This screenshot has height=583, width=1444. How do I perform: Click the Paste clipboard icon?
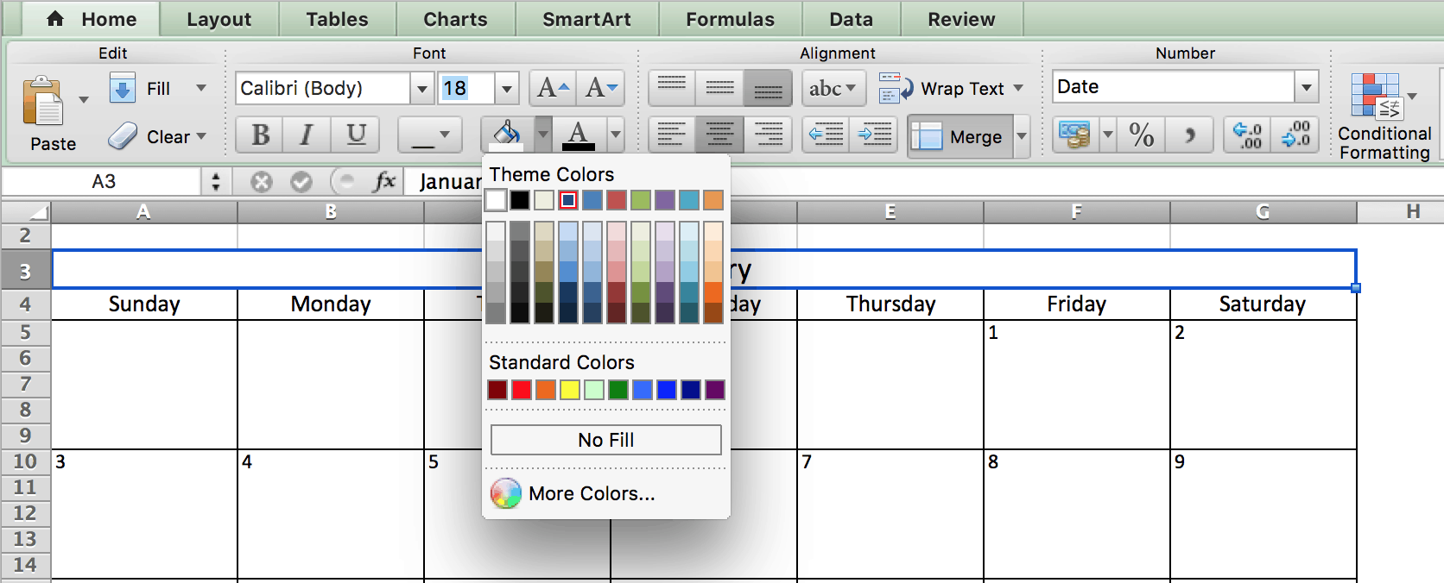[x=43, y=103]
